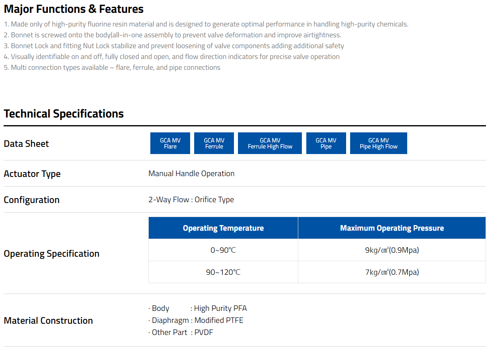The width and height of the screenshot is (490, 351).
Task: Click the Operating Temperature column header
Action: click(223, 228)
